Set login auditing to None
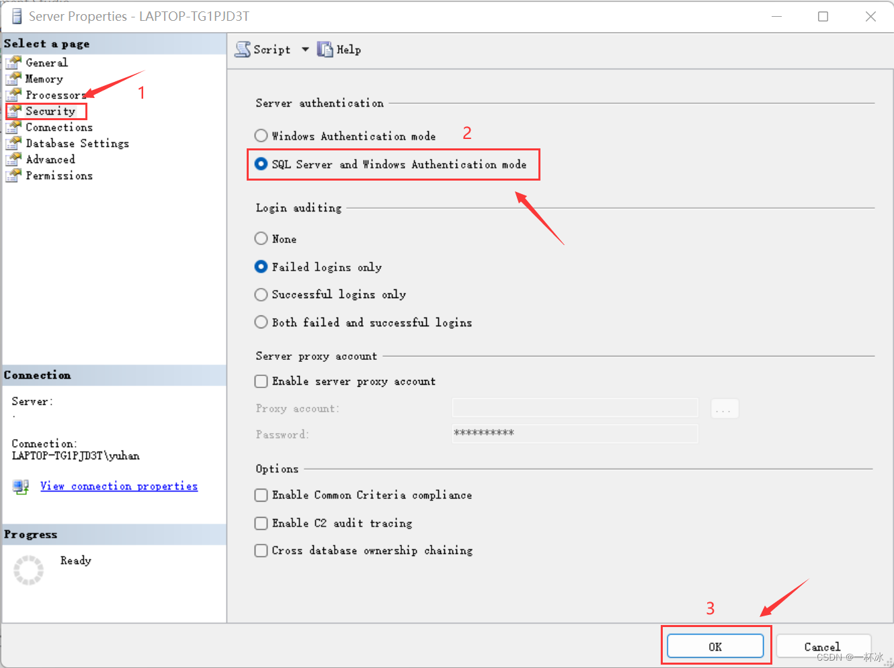 click(x=261, y=238)
